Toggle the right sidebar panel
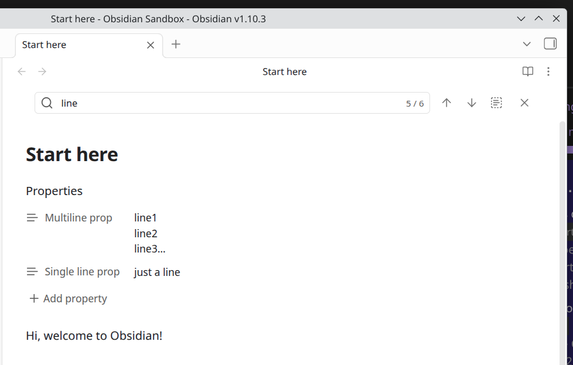The height and width of the screenshot is (365, 573). click(x=550, y=44)
